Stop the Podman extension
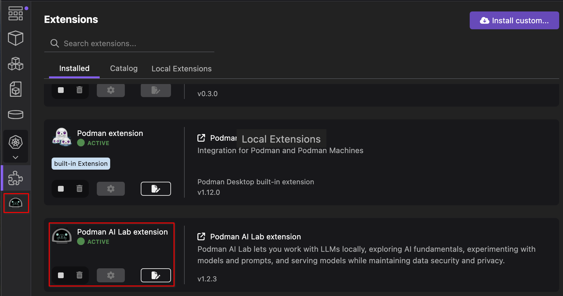563x296 pixels. pos(61,189)
